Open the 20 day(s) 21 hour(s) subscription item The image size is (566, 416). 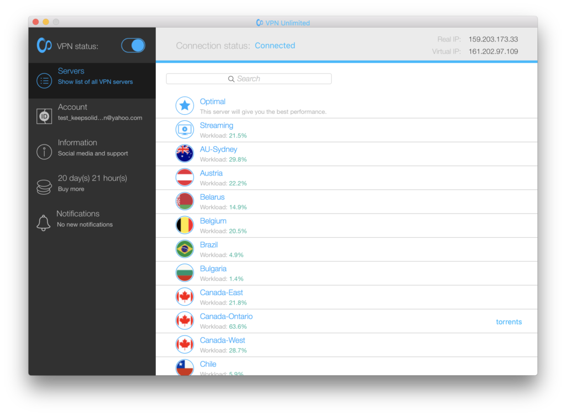click(92, 187)
